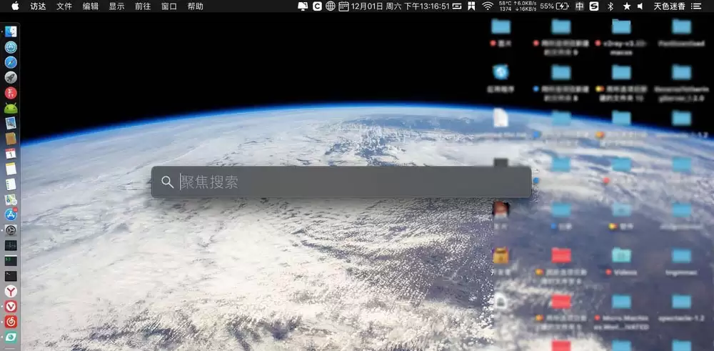Click the bookmark icon in menu bar
The image size is (714, 351).
(472, 6)
